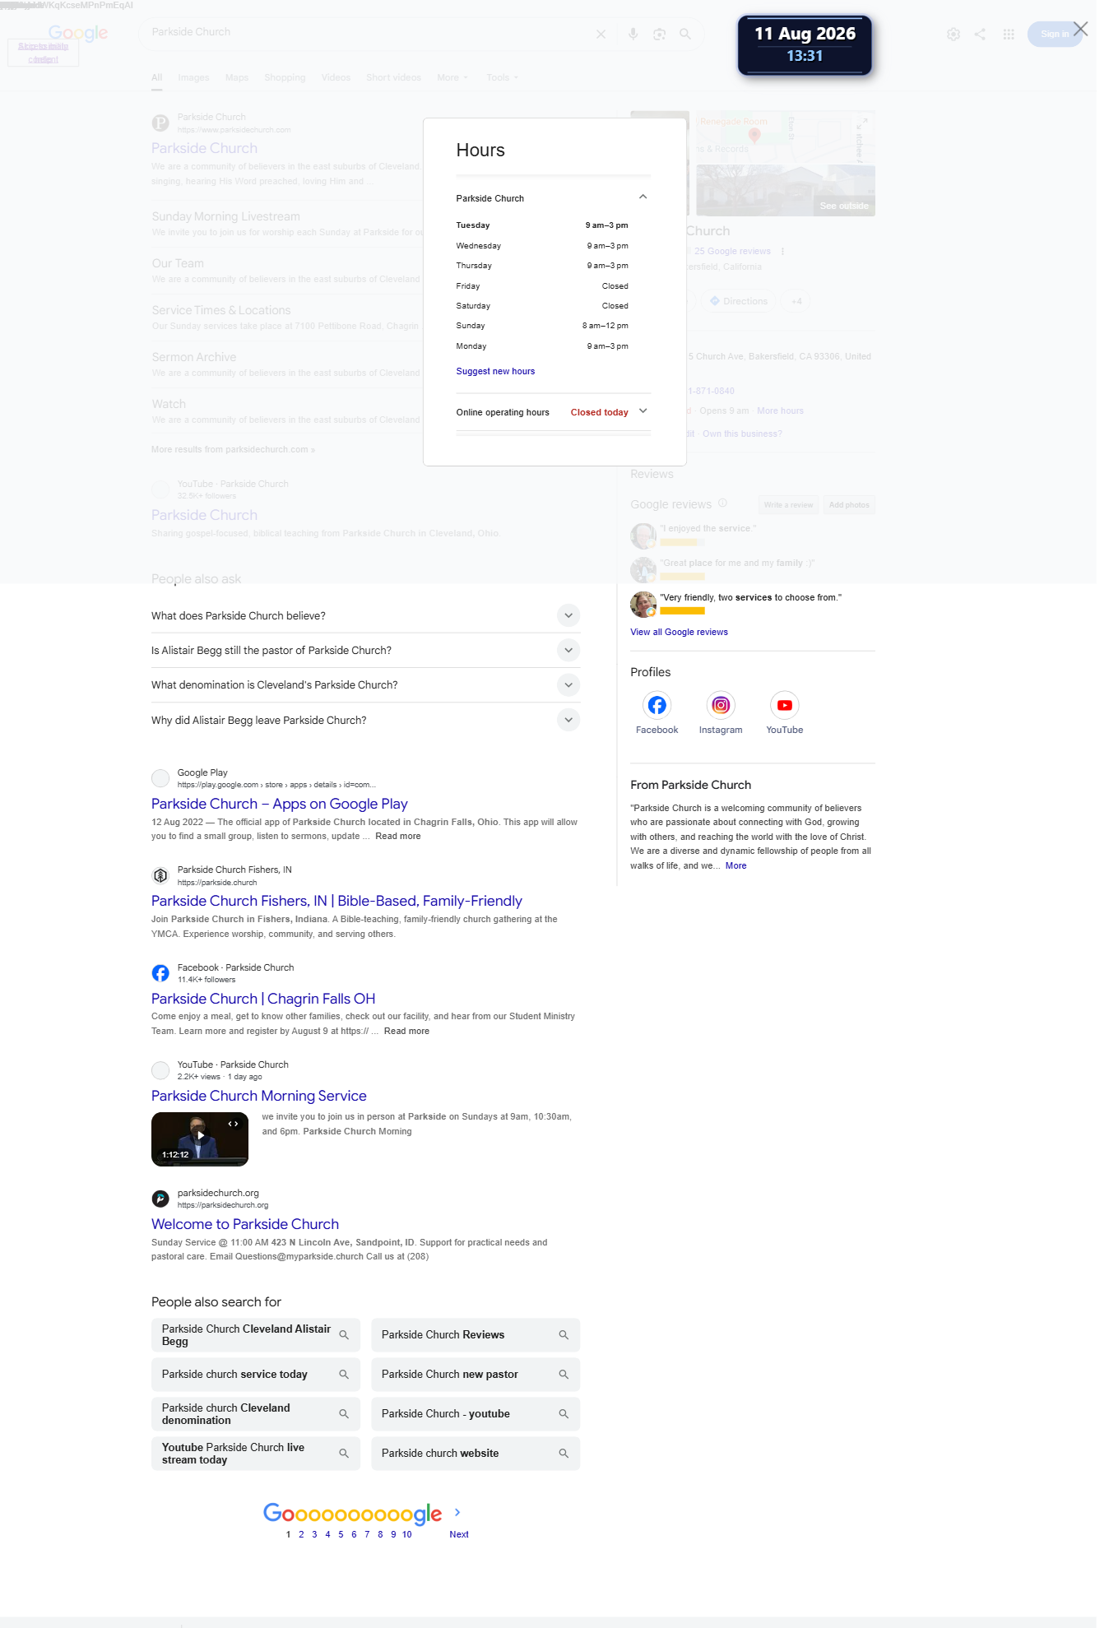Search "Parkside church Cleveland denomination" suggestion
Image resolution: width=1109 pixels, height=1628 pixels.
(256, 1414)
